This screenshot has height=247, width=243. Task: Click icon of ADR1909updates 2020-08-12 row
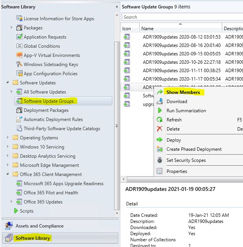(127, 37)
